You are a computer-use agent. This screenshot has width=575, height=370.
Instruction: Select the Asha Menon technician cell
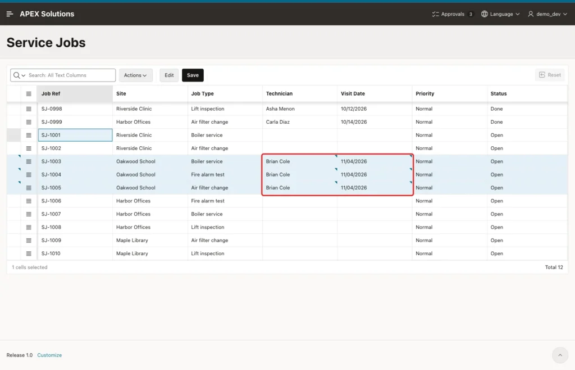coord(300,109)
